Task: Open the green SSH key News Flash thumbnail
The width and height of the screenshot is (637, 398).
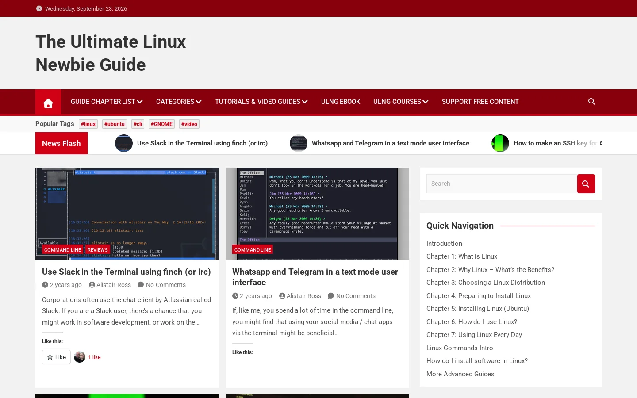Action: (x=500, y=143)
